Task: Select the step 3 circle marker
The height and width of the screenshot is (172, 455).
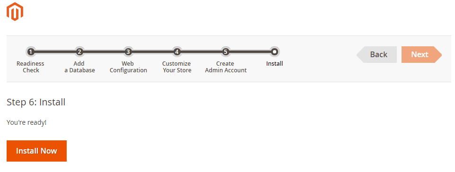Action: (128, 52)
